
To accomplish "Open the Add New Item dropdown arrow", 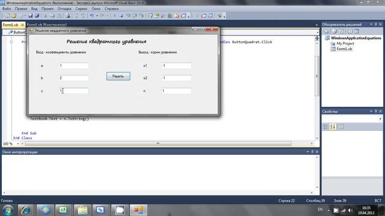I will [25, 16].
